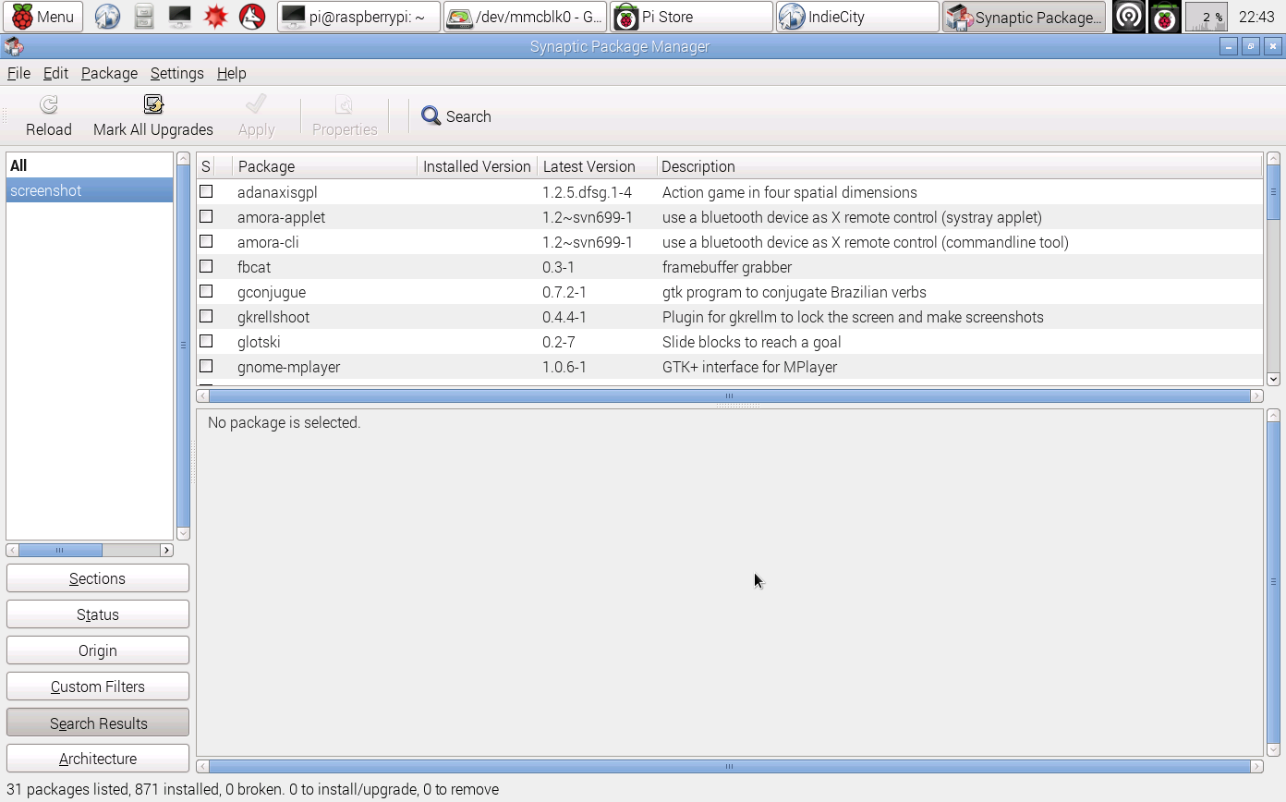Open the Raspberry Pi Menu

coord(42,17)
